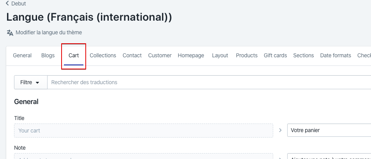Open the partially visible Checkout tab

click(x=364, y=55)
